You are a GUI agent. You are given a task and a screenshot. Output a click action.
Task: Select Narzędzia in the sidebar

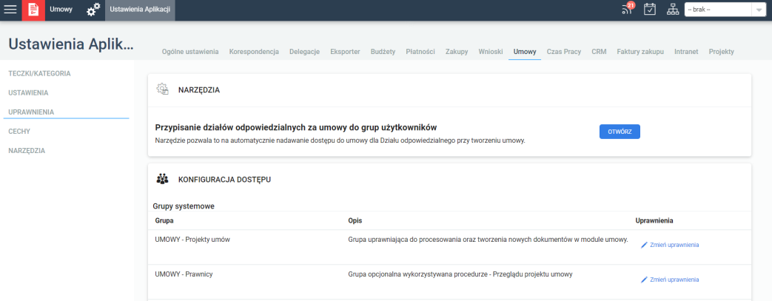click(27, 151)
